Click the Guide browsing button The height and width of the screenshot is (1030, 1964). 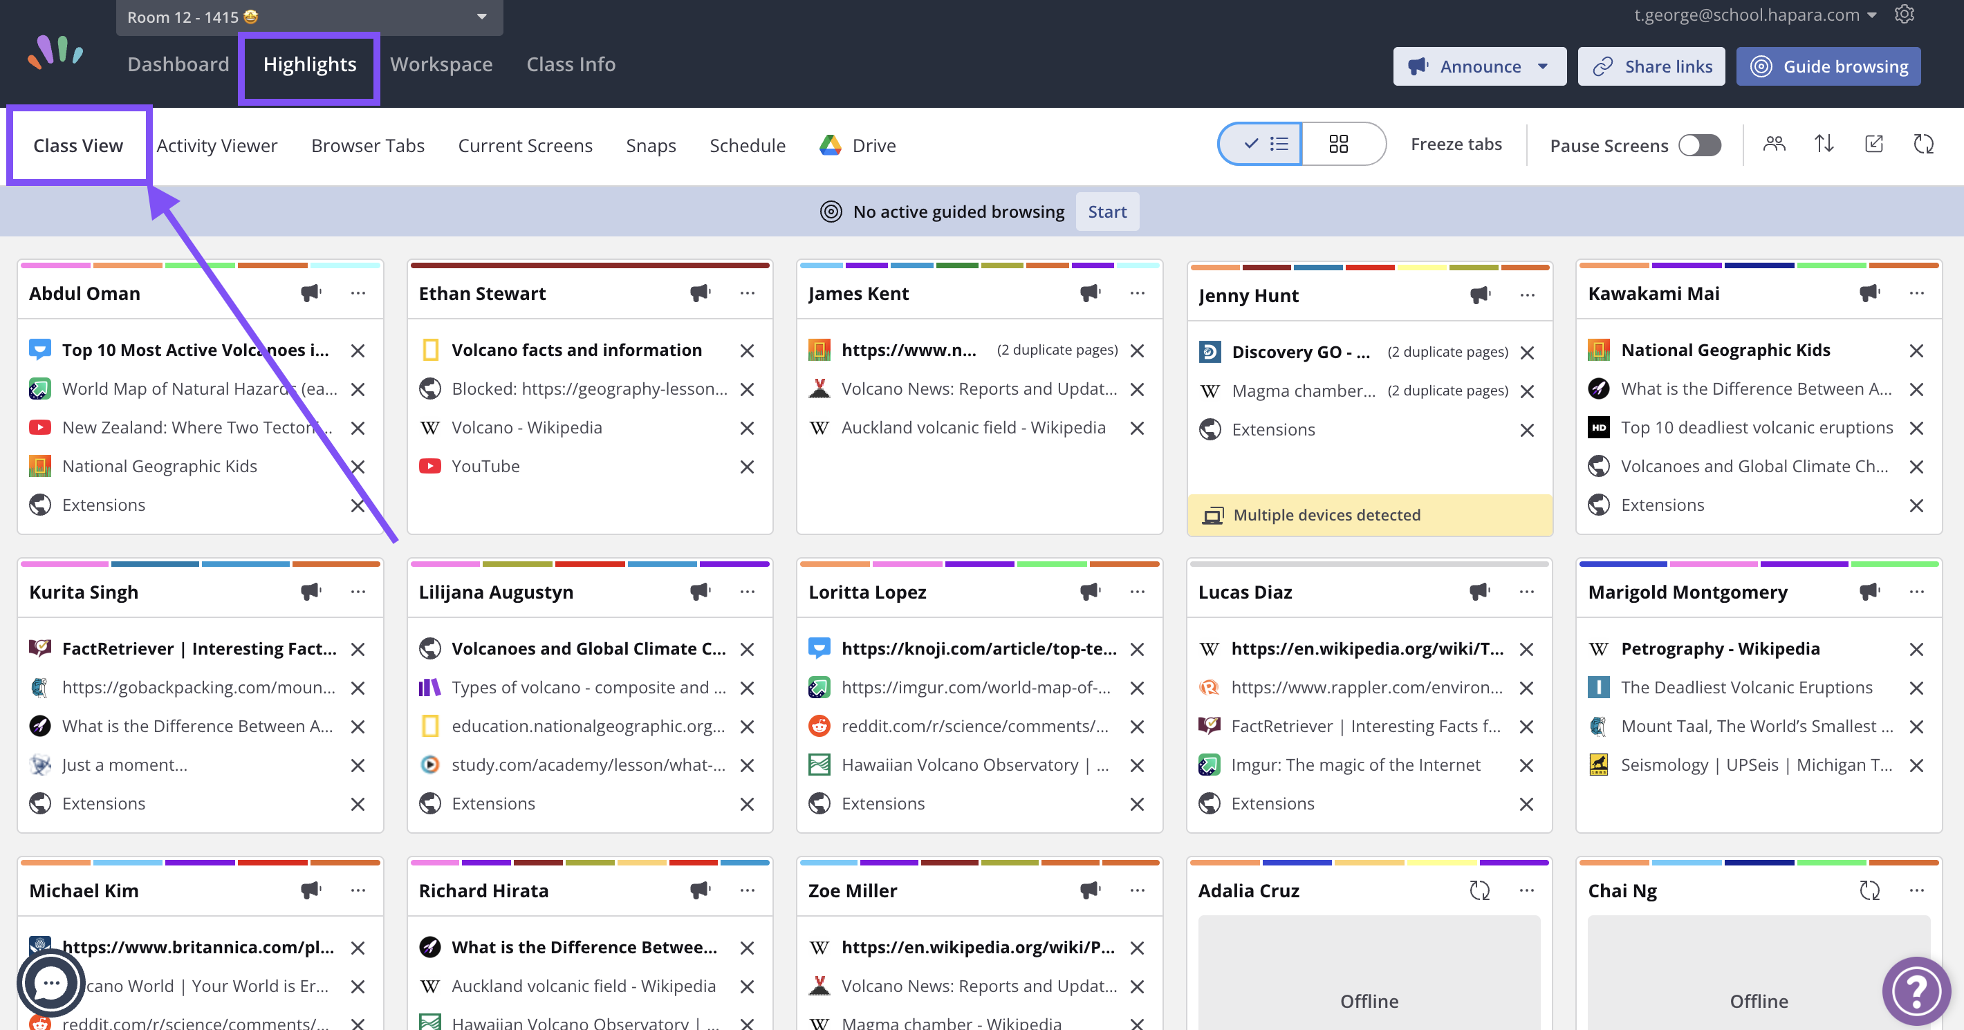[x=1828, y=66]
